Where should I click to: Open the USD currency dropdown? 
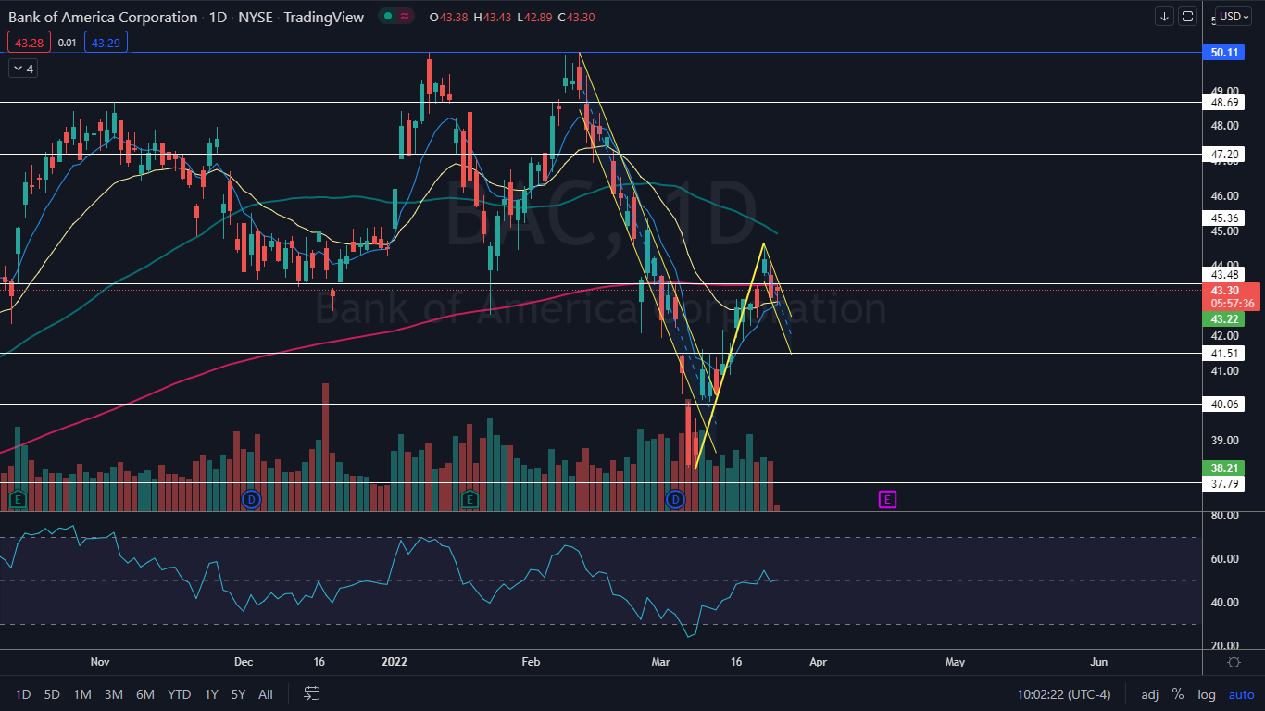pos(1234,17)
